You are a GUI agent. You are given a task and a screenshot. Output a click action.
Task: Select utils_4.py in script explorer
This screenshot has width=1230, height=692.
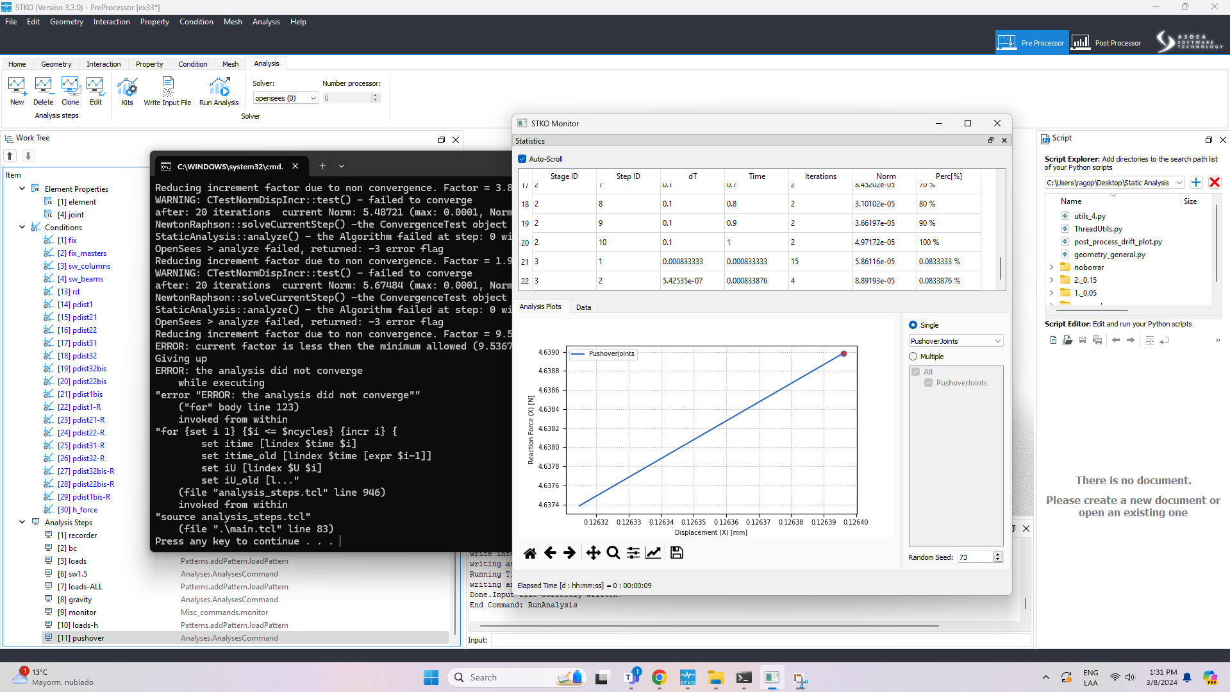tap(1090, 216)
